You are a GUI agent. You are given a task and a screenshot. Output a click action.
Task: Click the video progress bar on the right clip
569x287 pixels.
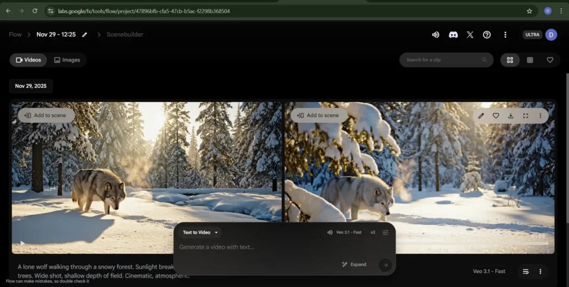472,243
